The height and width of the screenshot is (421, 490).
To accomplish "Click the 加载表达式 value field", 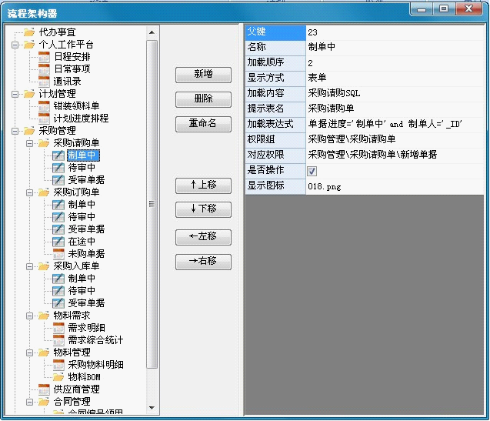I will [x=395, y=125].
